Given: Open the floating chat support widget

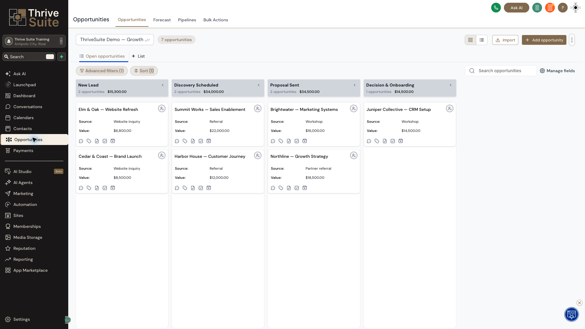Looking at the screenshot, I should click(x=572, y=315).
